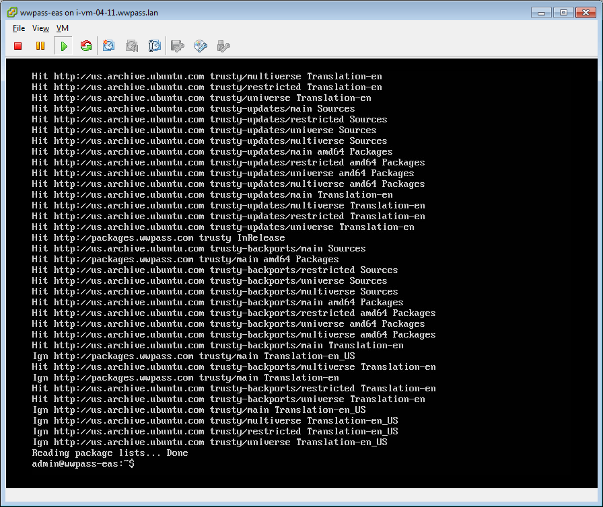Screen dimensions: 603x507
Task: Connect a floppy device to the VM
Action: [178, 46]
